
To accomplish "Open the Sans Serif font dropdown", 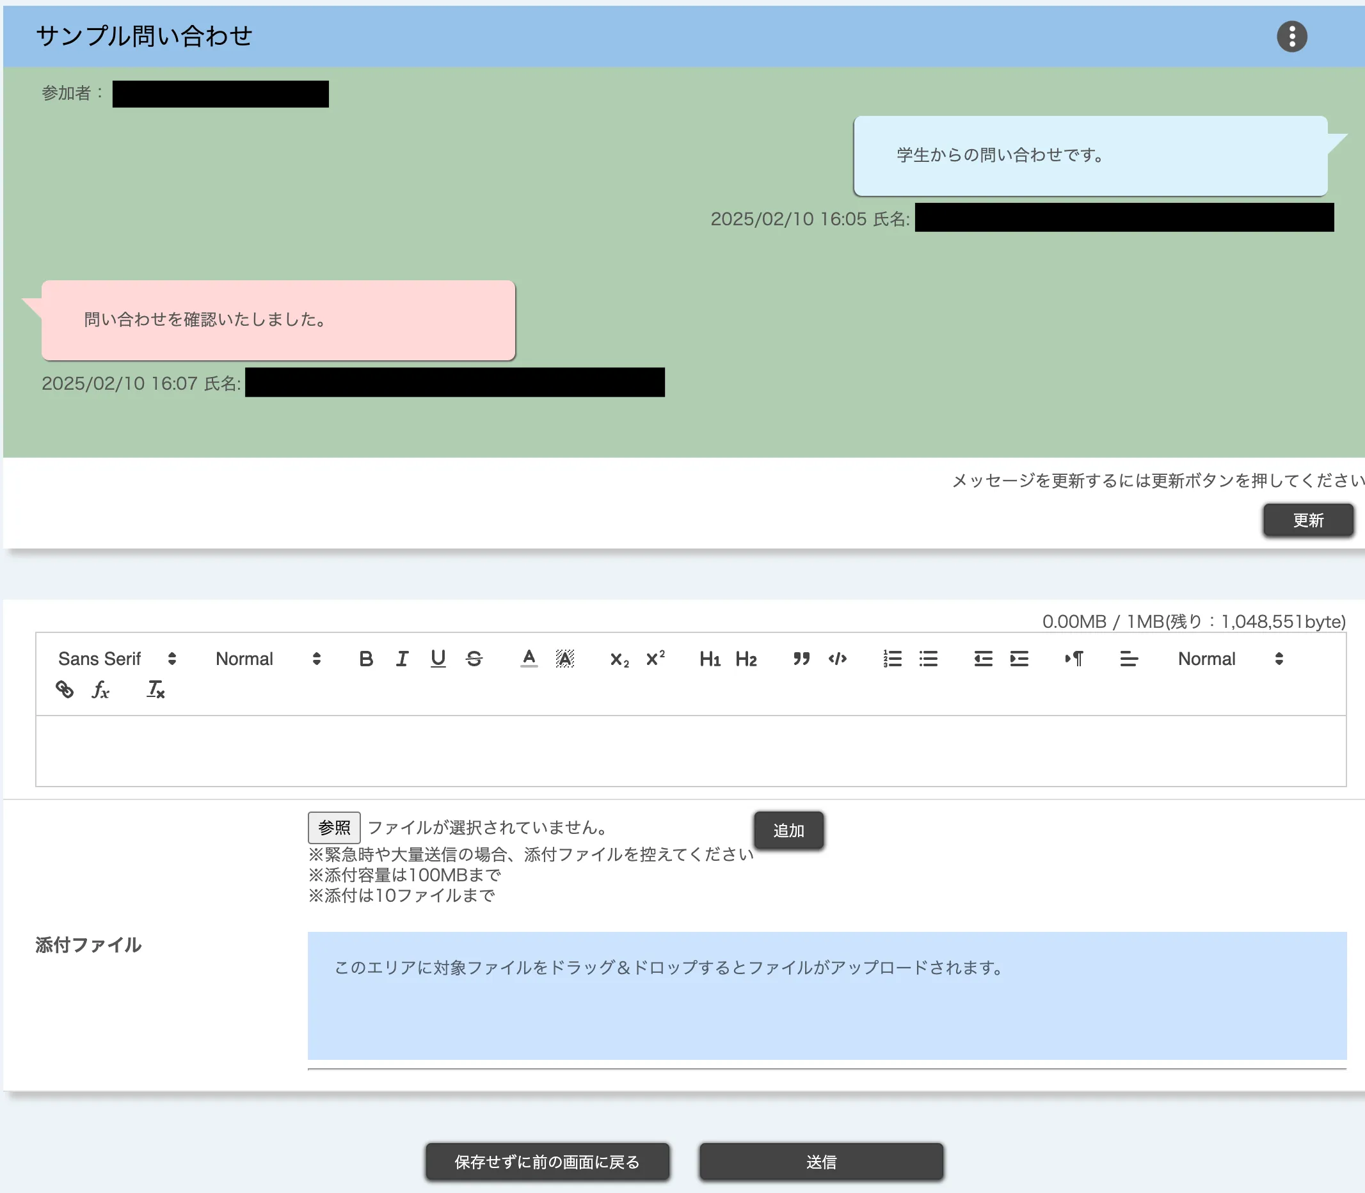I will point(117,659).
